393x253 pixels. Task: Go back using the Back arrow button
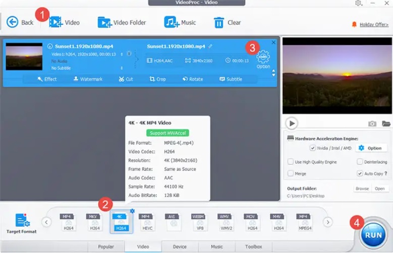click(x=20, y=22)
